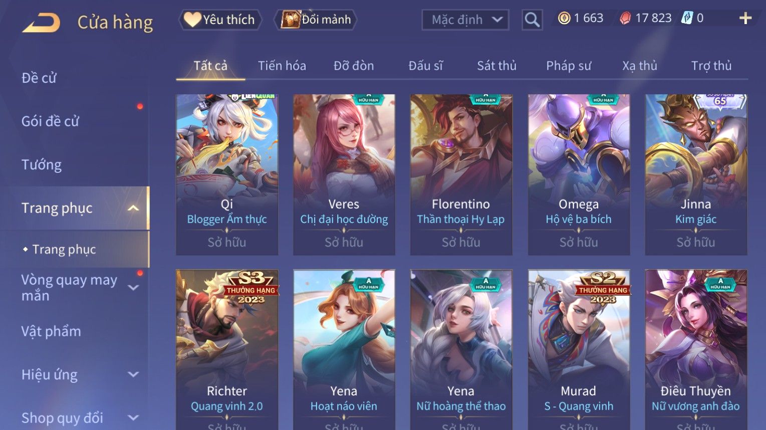Expand the Hiệu ứng sidebar section
Image resolution: width=766 pixels, height=430 pixels.
(x=133, y=374)
